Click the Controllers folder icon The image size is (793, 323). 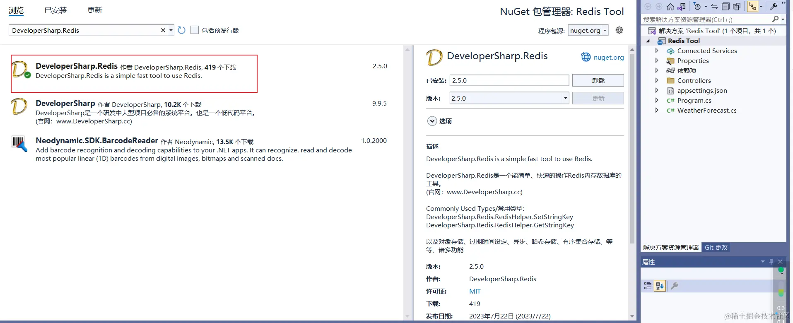670,81
